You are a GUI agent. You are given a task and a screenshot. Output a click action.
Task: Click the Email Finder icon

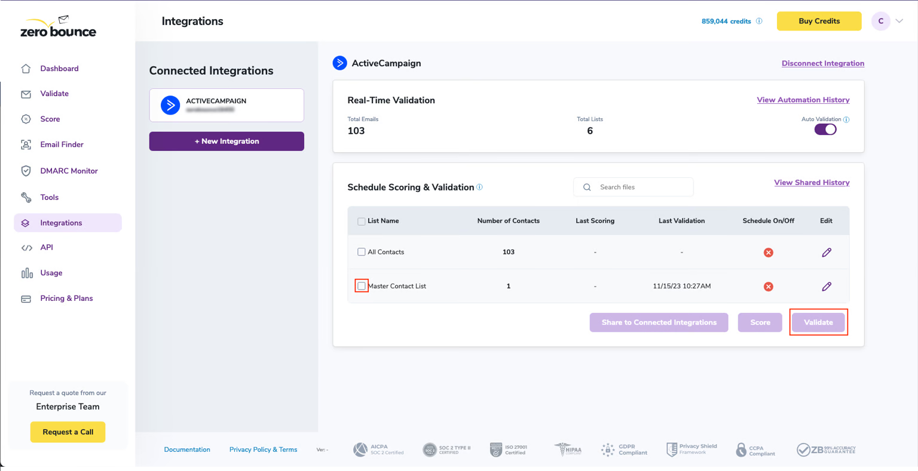(26, 144)
